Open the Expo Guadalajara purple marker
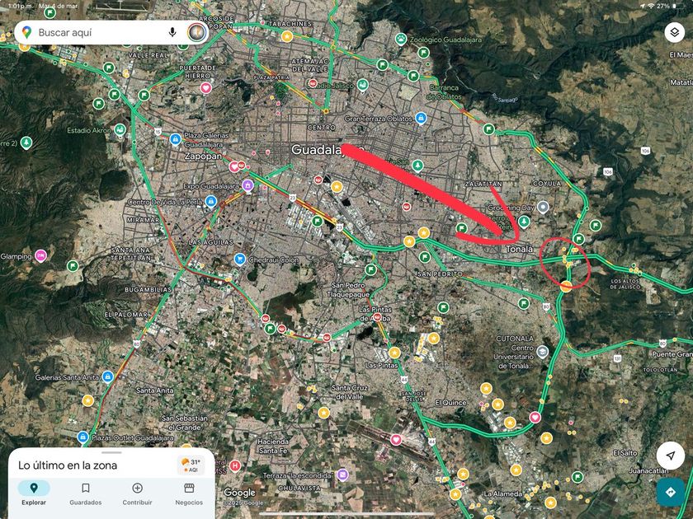Screen dimensions: 693x519 coord(248,185)
